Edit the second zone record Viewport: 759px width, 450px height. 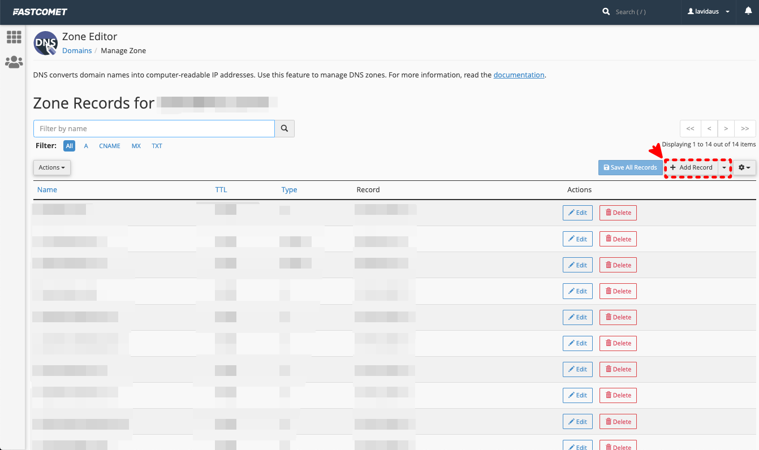577,239
